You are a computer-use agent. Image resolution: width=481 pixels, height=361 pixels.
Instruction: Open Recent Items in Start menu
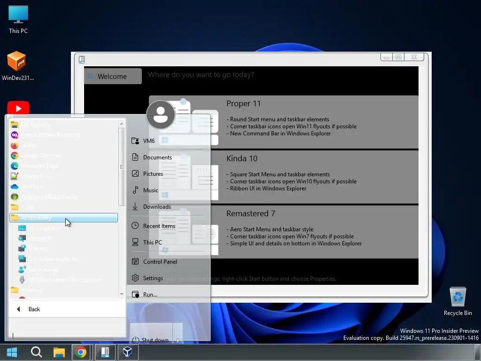pos(168,226)
